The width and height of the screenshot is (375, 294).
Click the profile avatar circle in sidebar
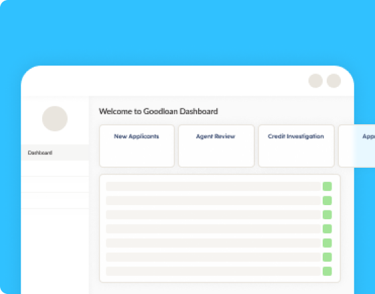pyautogui.click(x=55, y=119)
